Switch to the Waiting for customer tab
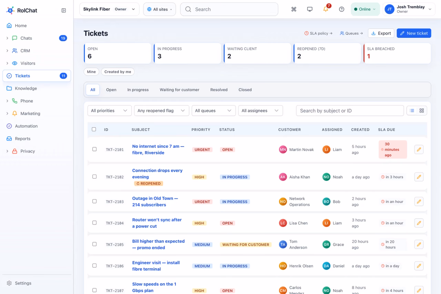The height and width of the screenshot is (294, 441). tap(180, 90)
